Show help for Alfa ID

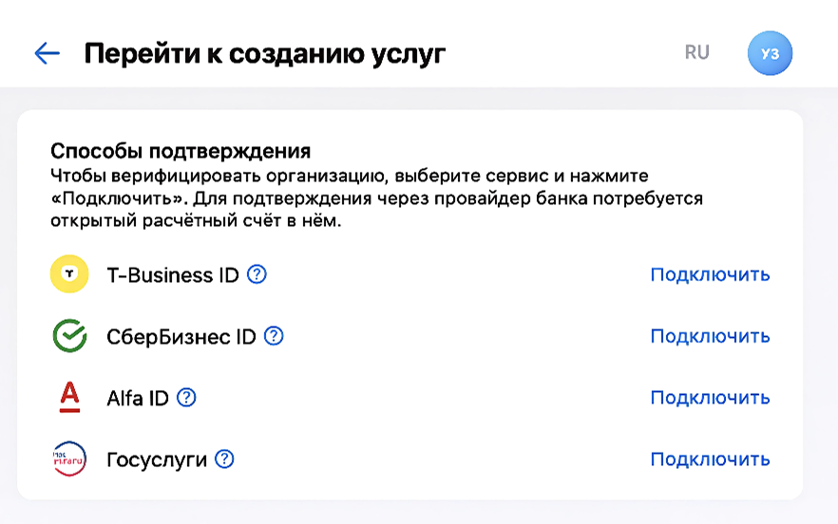tap(186, 398)
